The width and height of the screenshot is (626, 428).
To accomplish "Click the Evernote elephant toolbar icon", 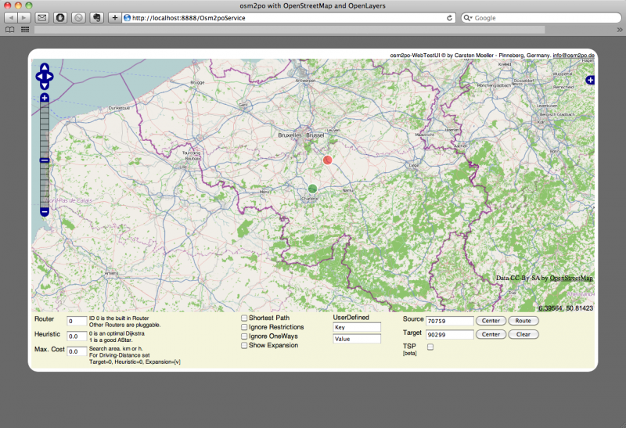I will click(95, 17).
